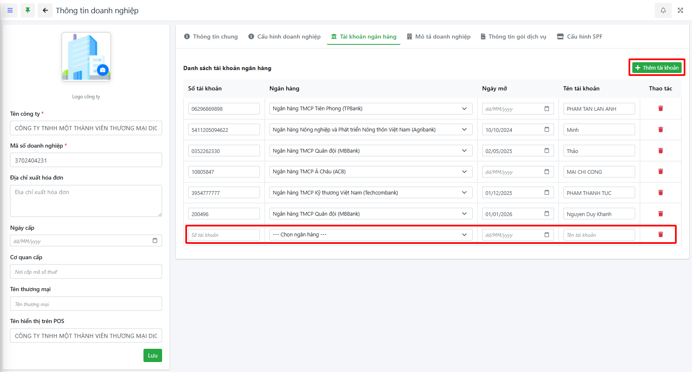Click camera icon to upload company logo
692x372 pixels.
[103, 70]
